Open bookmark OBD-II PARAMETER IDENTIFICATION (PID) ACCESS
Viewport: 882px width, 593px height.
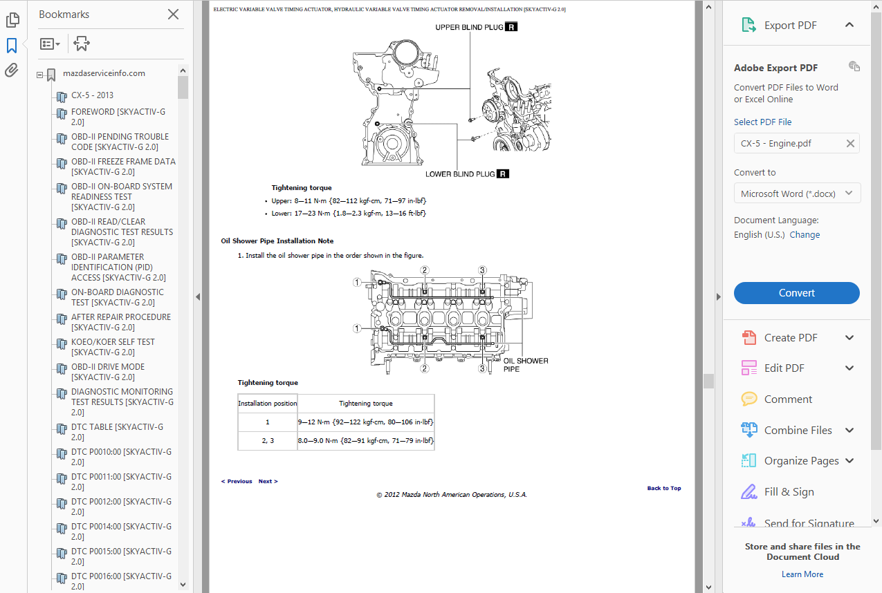(118, 267)
